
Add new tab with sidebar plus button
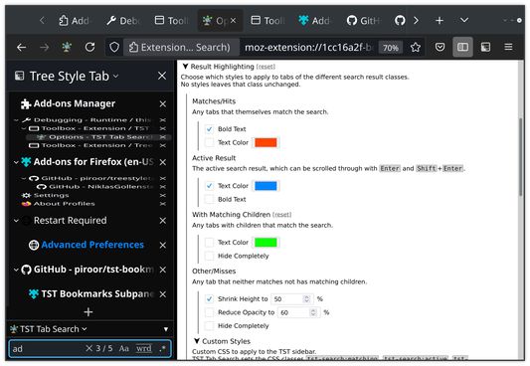pyautogui.click(x=88, y=311)
